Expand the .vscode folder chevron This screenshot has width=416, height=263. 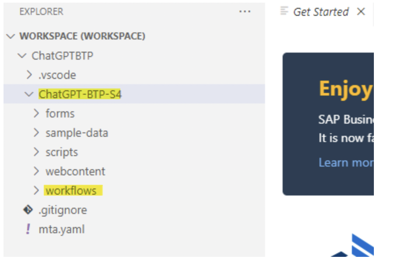pos(29,75)
